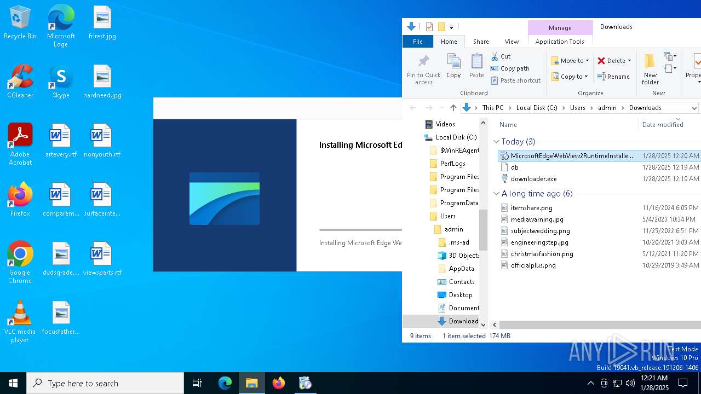Click Paste shortcut in the ribbon
701x394 pixels.
[515, 80]
